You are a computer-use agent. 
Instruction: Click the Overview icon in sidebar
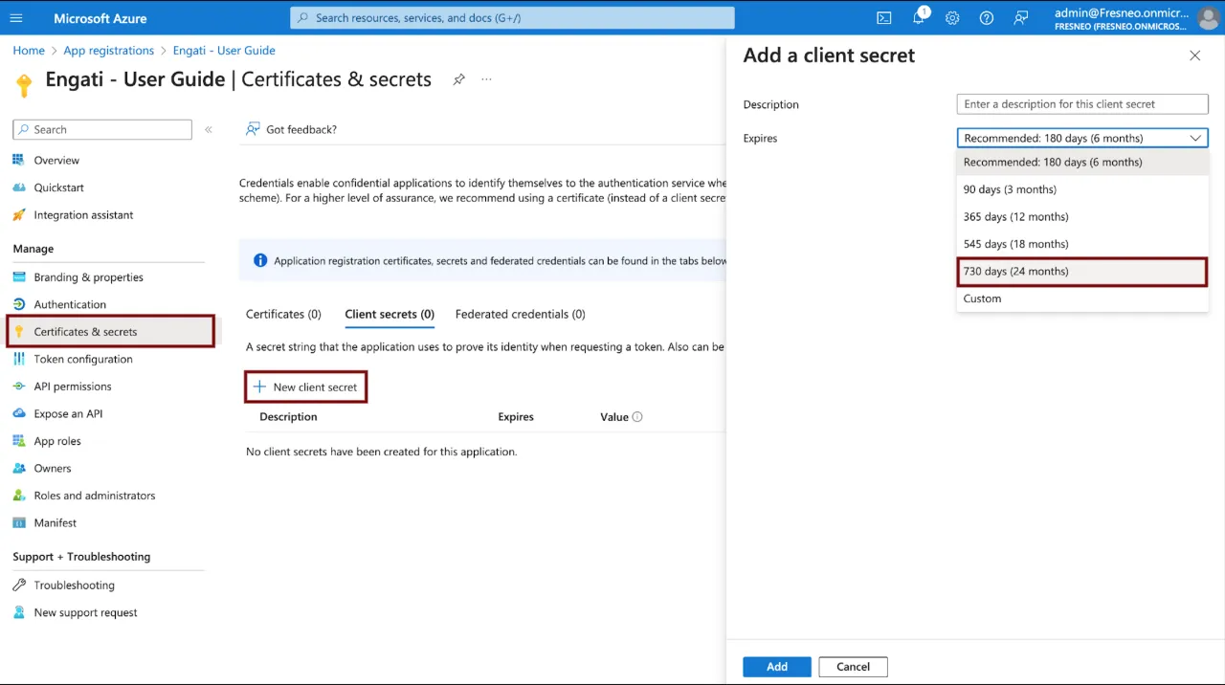tap(18, 160)
